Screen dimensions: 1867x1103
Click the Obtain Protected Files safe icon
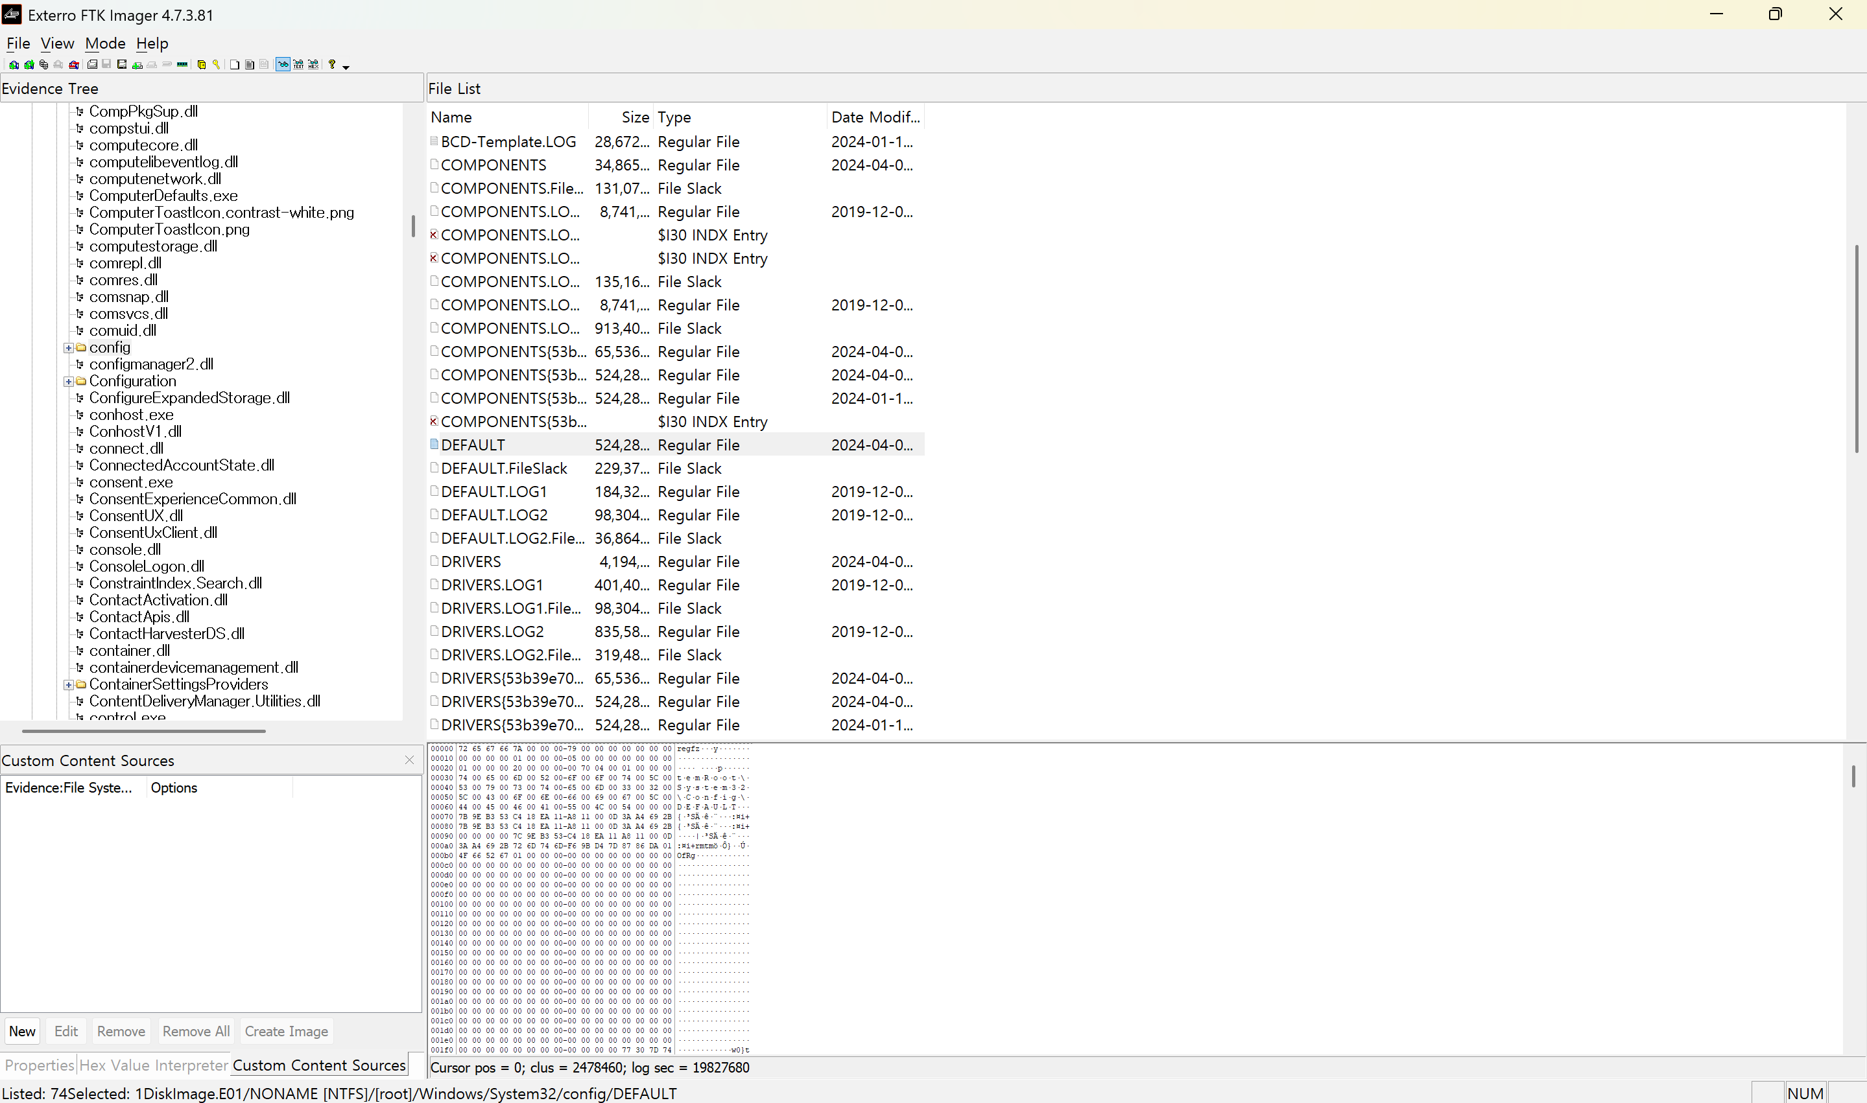202,65
